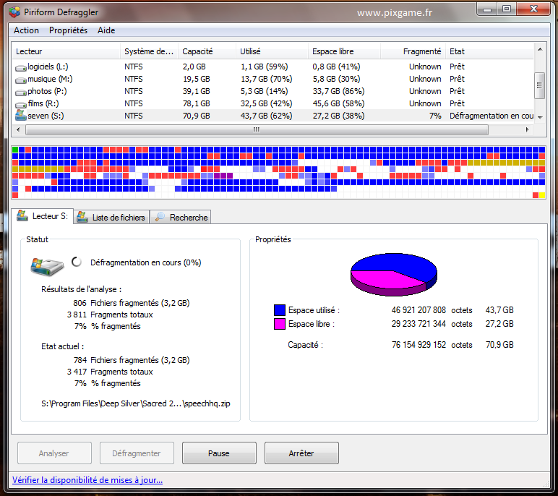Sort by the Utilisé column header
This screenshot has height=496, width=558.
[272, 51]
